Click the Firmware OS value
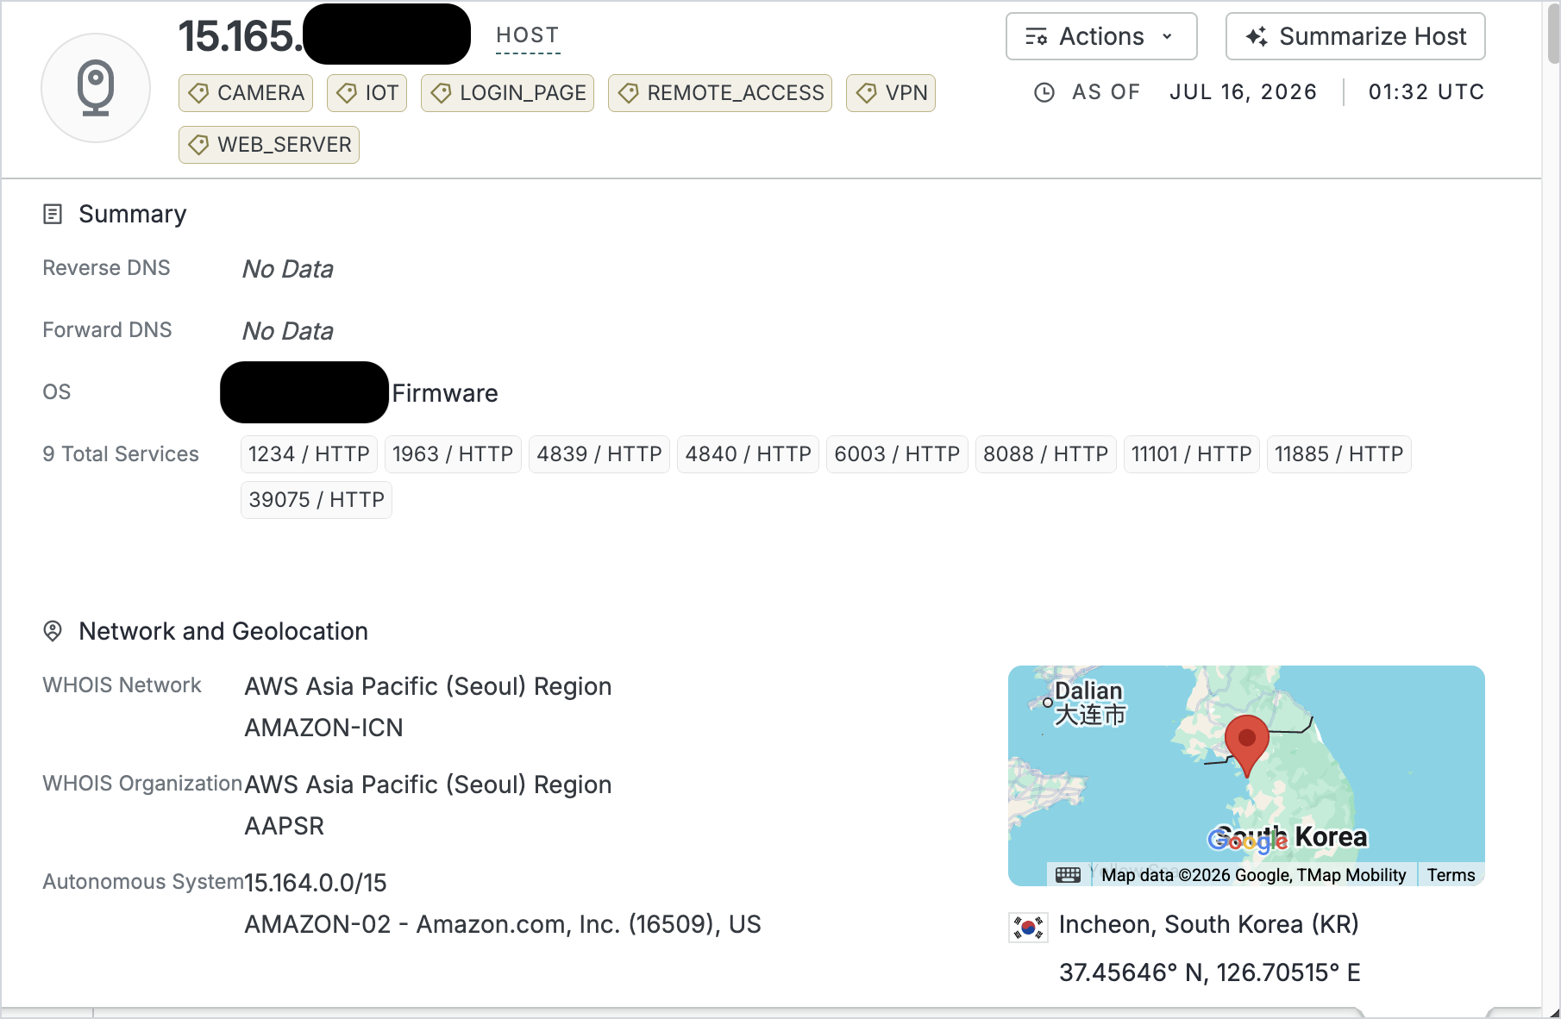Viewport: 1561px width, 1019px height. click(x=445, y=393)
